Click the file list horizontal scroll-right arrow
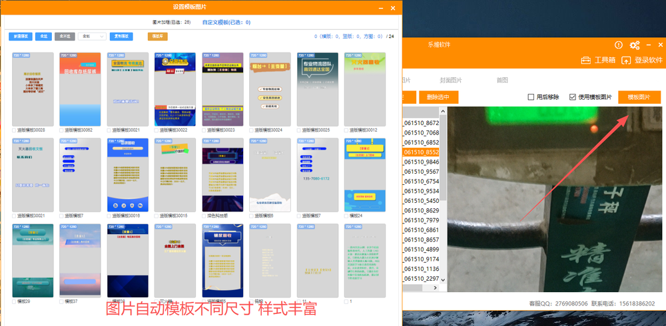Screen dimensions: 666x326 [x=435, y=288]
